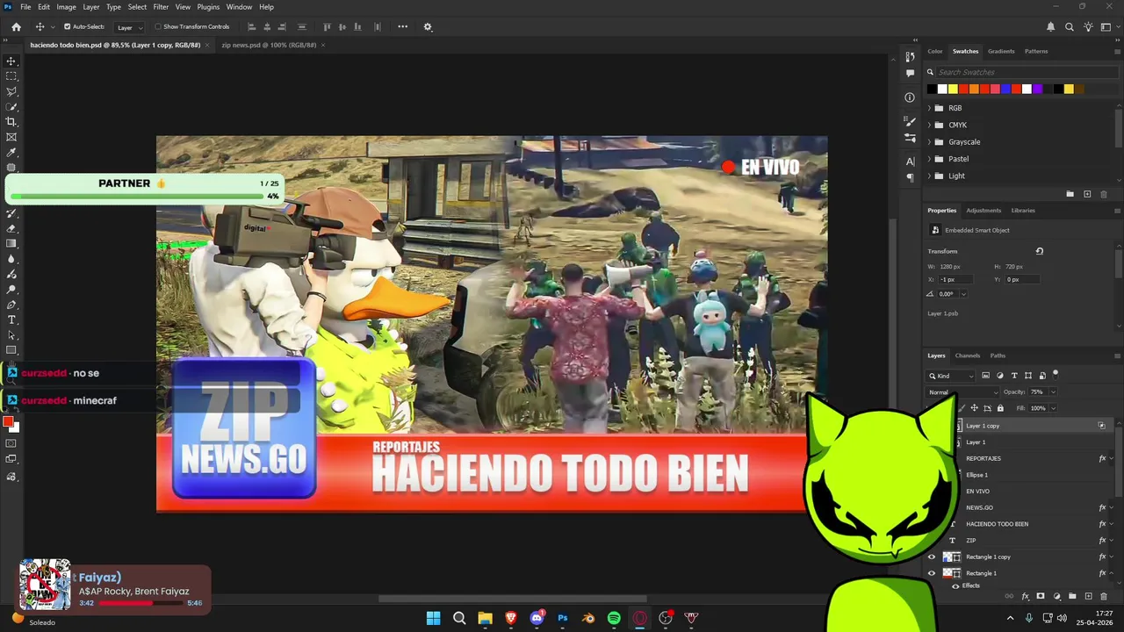Open the Fill 100% dropdown arrow
The width and height of the screenshot is (1124, 632).
(x=1053, y=408)
